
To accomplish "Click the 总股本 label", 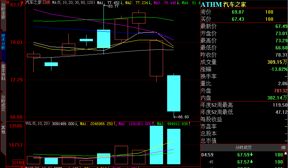I will click(x=208, y=134).
